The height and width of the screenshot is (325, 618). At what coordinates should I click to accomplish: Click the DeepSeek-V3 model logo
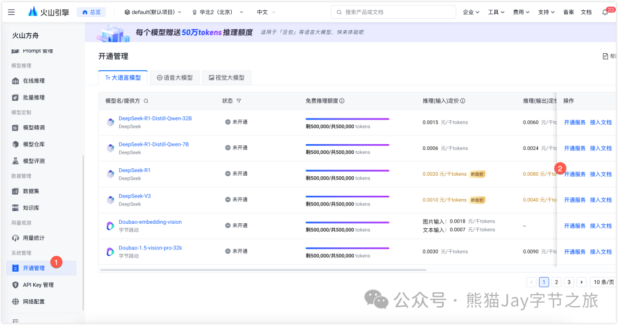[110, 200]
